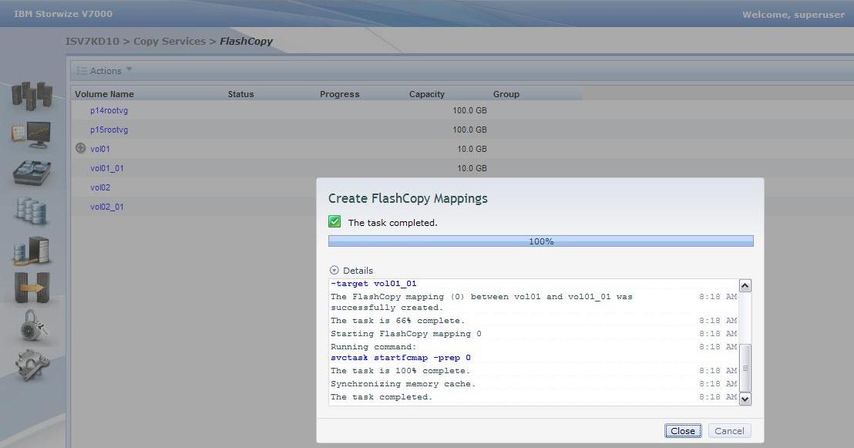
Task: Open the vol02_01 volume link
Action: (106, 207)
